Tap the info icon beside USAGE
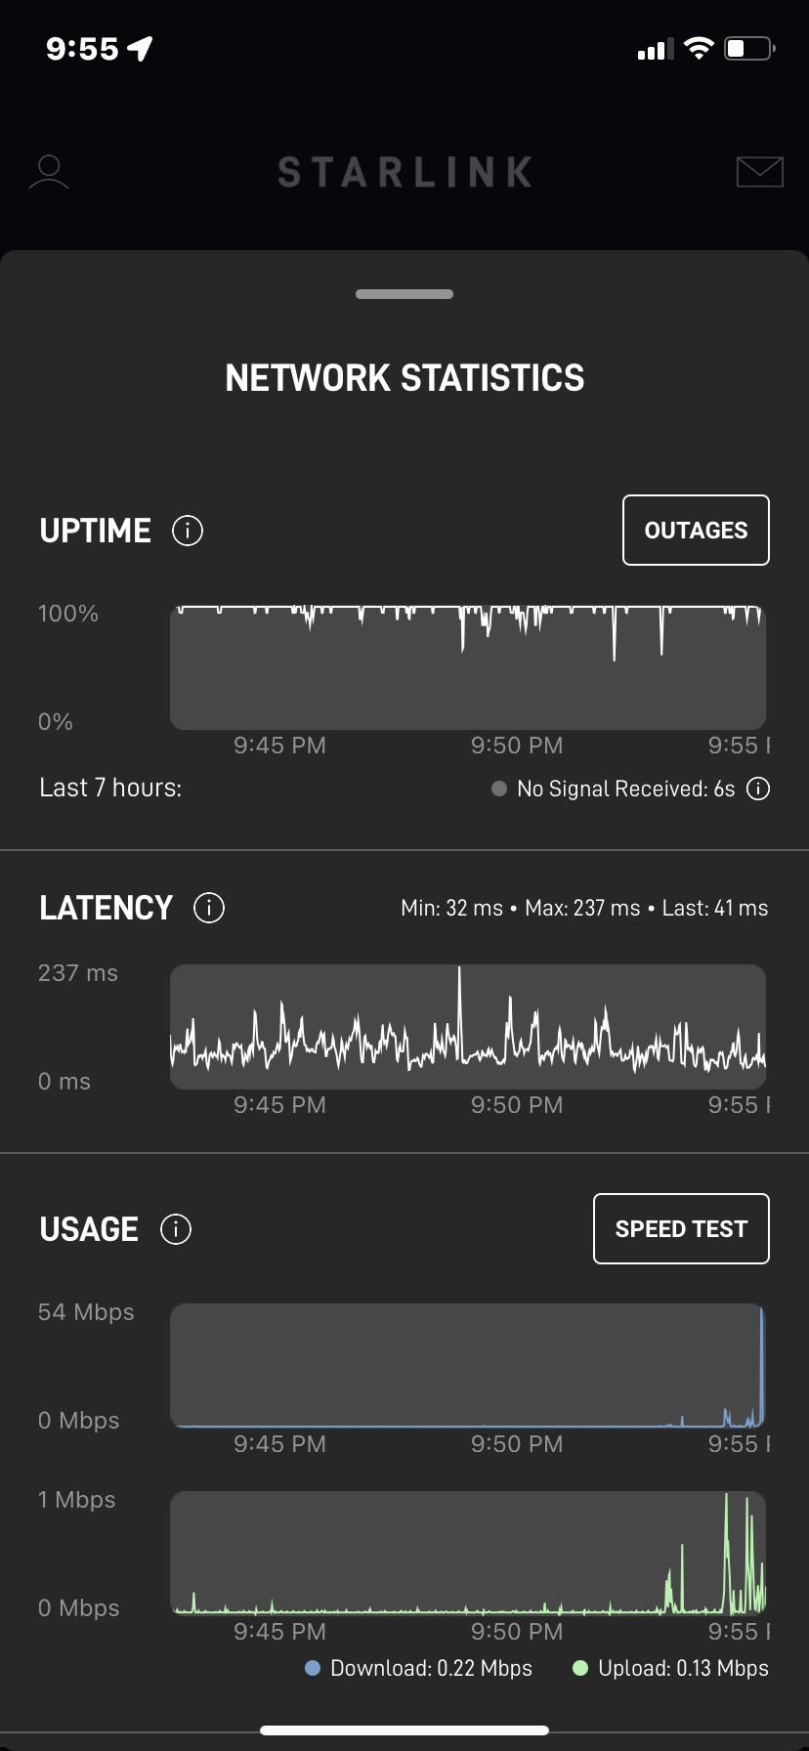This screenshot has width=809, height=1751. pos(176,1229)
